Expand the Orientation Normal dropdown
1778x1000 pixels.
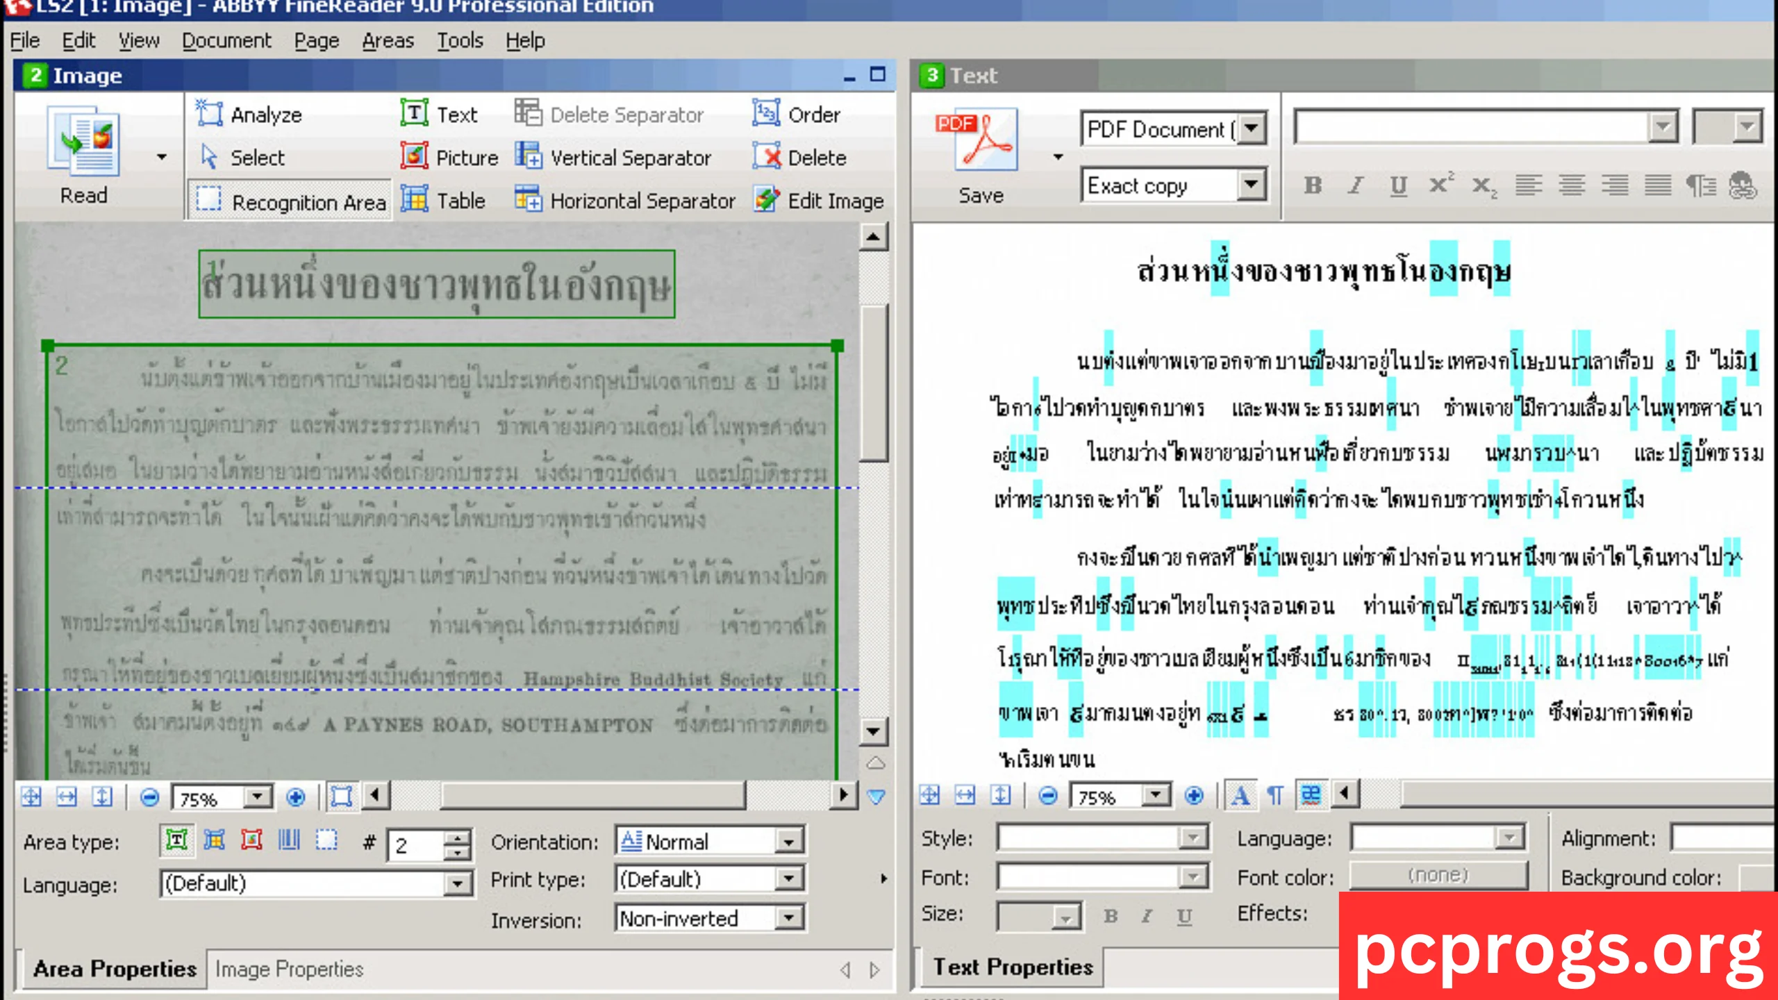tap(789, 841)
